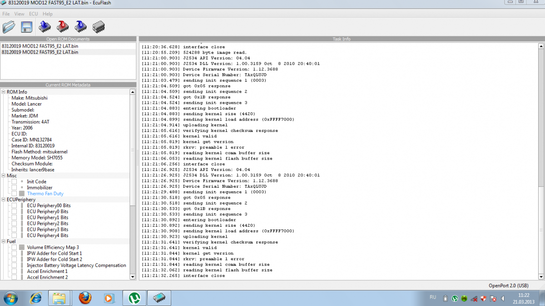Collapse the ROM Info tree node

point(4,92)
